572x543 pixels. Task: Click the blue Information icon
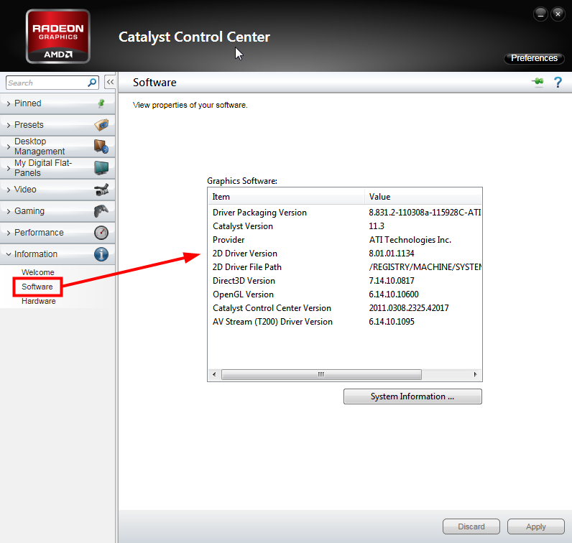[101, 254]
